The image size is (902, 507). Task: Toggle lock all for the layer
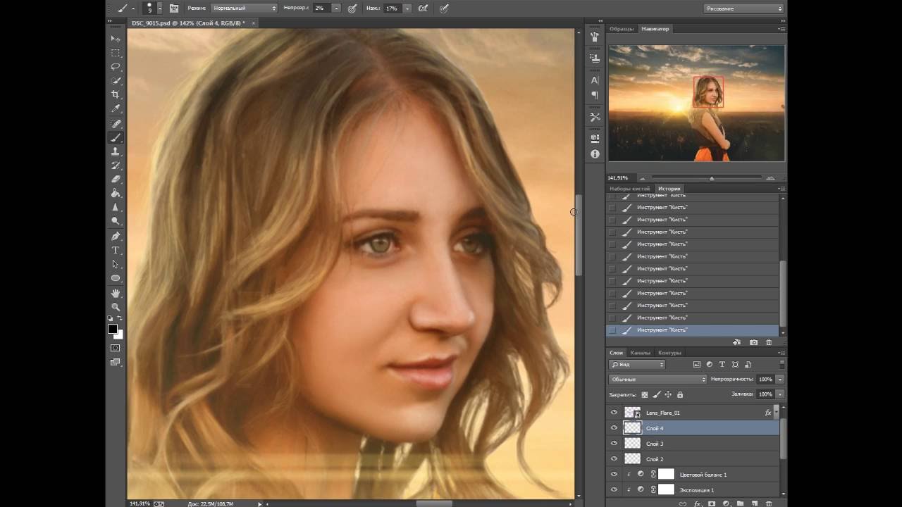click(679, 394)
